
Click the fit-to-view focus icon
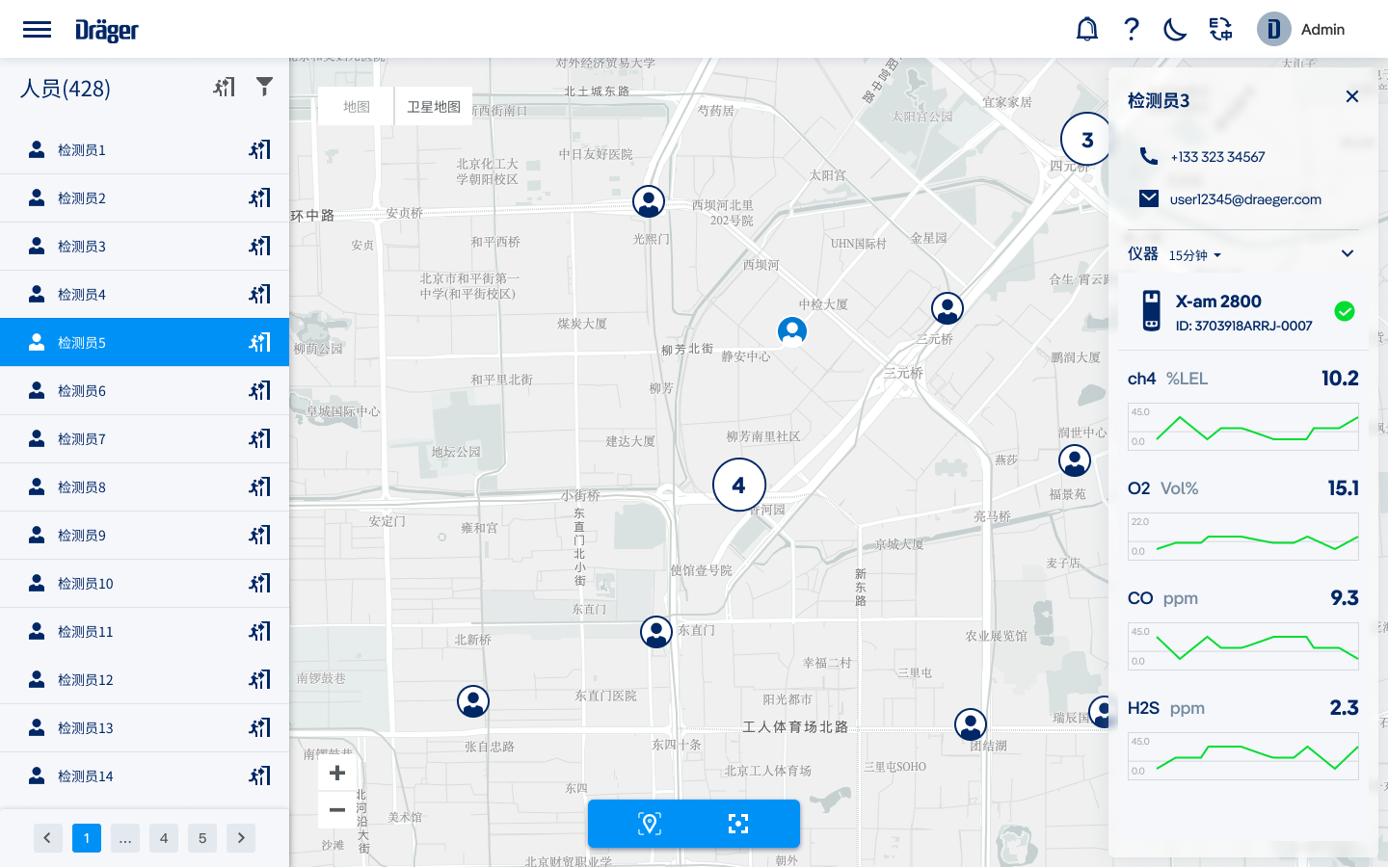coord(738,824)
